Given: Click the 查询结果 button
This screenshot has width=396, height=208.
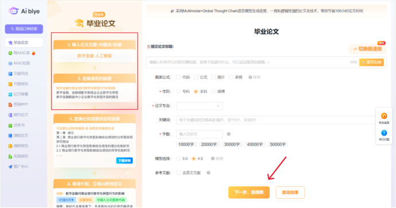Looking at the screenshot, I should (290, 192).
